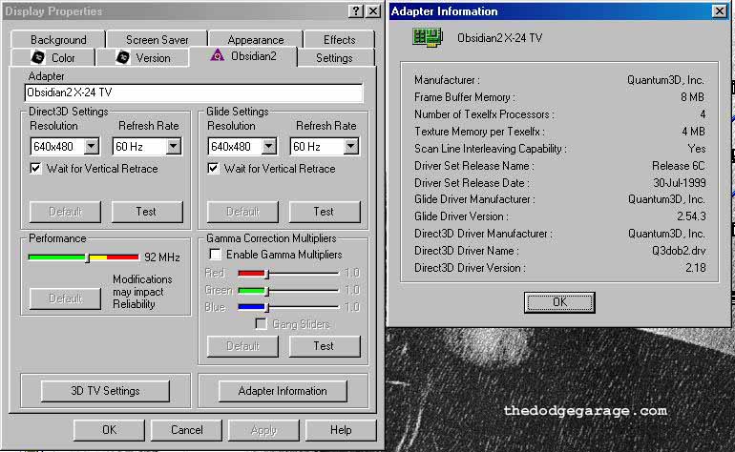This screenshot has height=452, width=735.
Task: Click the green adapter card icon
Action: pos(428,37)
